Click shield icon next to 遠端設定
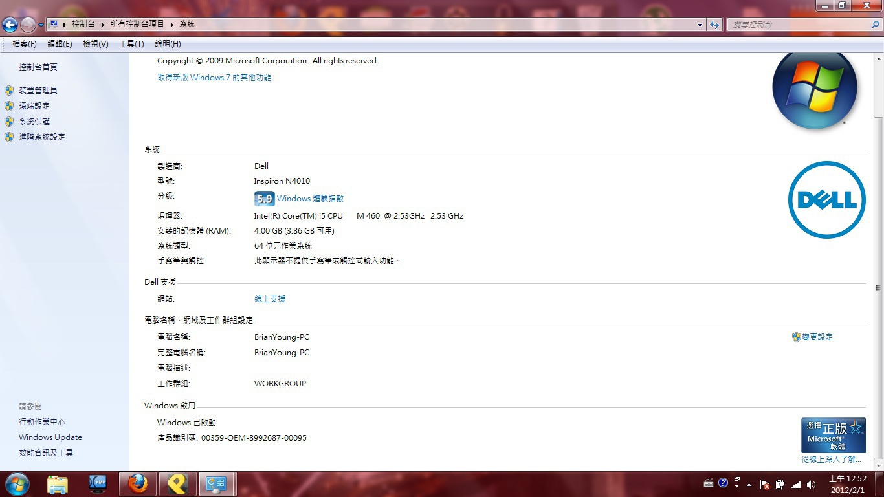Viewport: 884px width, 497px height. tap(9, 106)
